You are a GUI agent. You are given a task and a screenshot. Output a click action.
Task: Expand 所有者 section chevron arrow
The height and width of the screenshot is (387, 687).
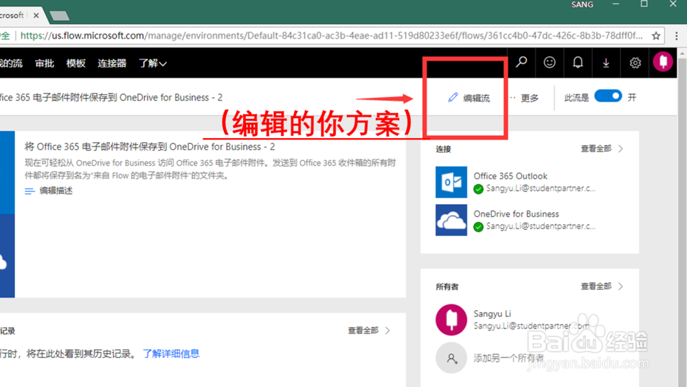(x=621, y=286)
